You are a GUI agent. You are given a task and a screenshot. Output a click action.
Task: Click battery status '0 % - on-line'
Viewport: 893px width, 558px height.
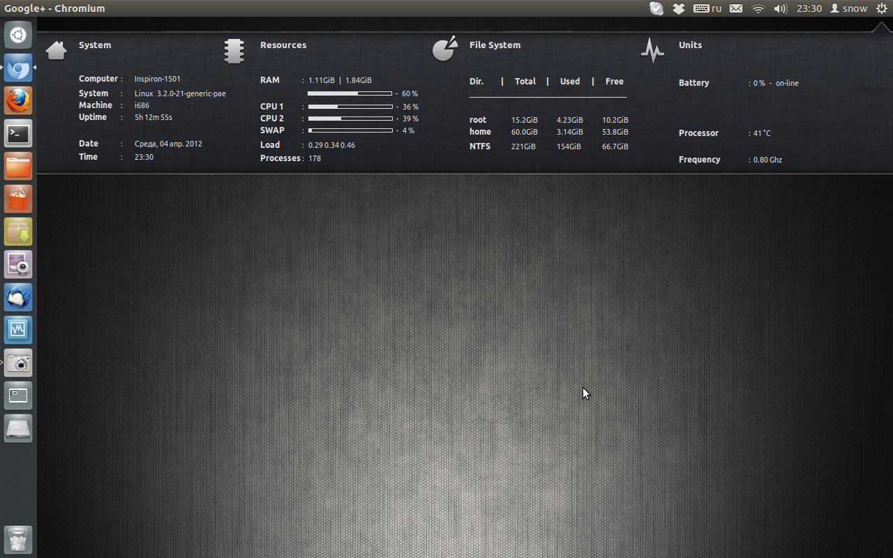(776, 83)
